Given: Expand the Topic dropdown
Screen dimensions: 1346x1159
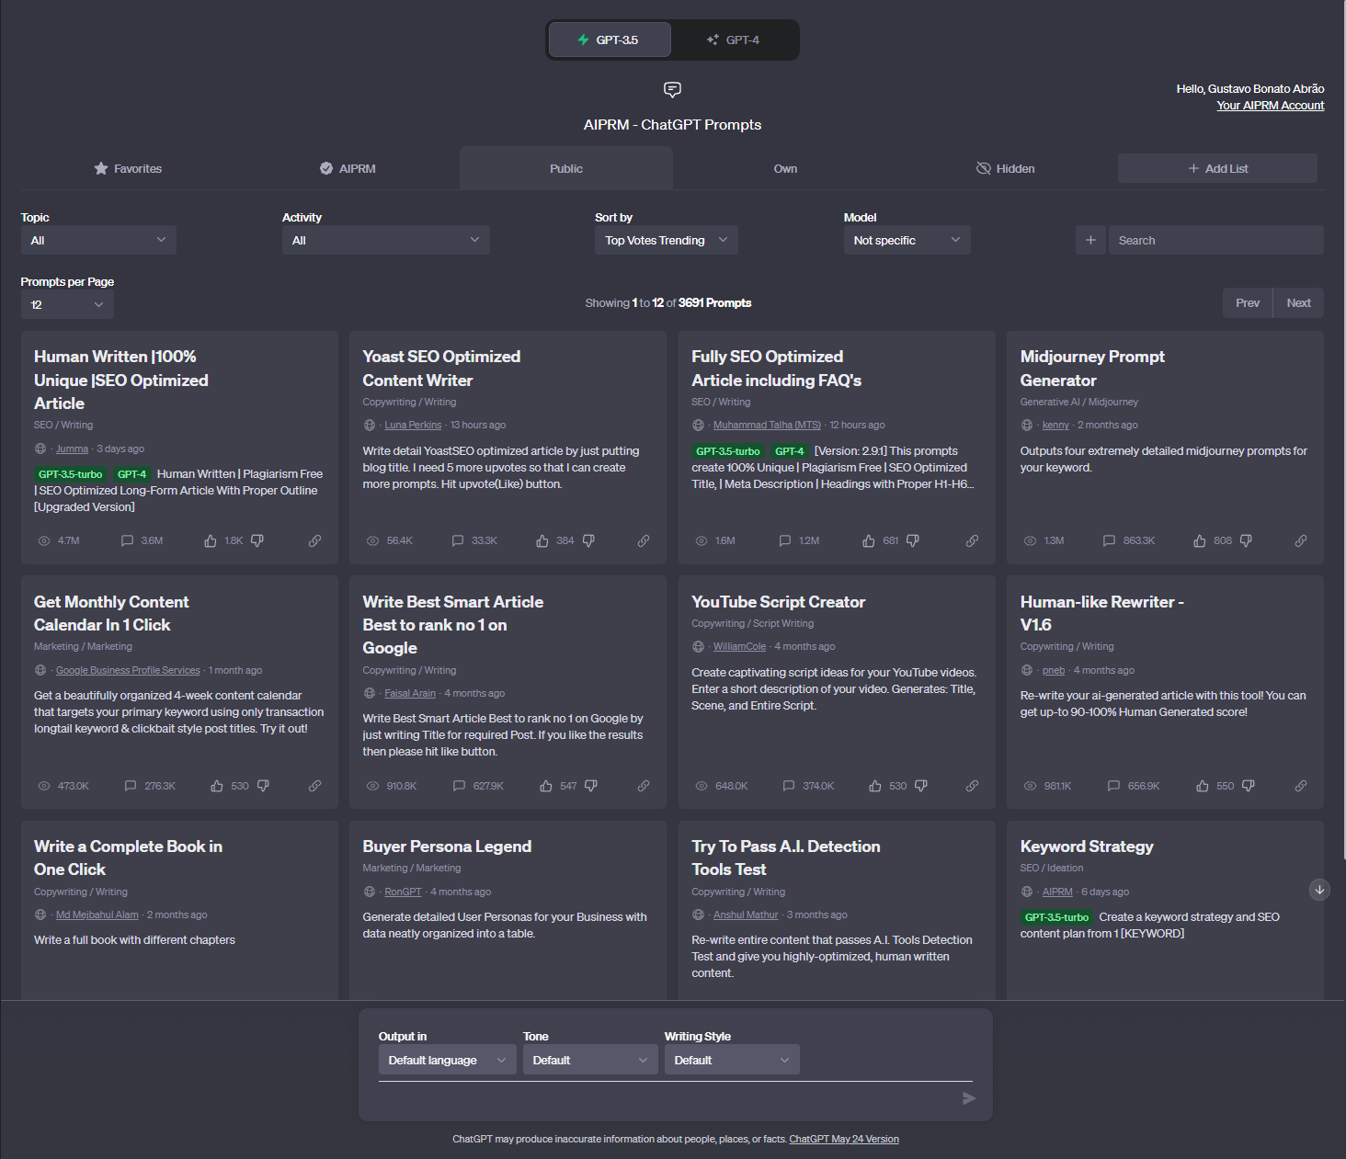Looking at the screenshot, I should coord(98,240).
